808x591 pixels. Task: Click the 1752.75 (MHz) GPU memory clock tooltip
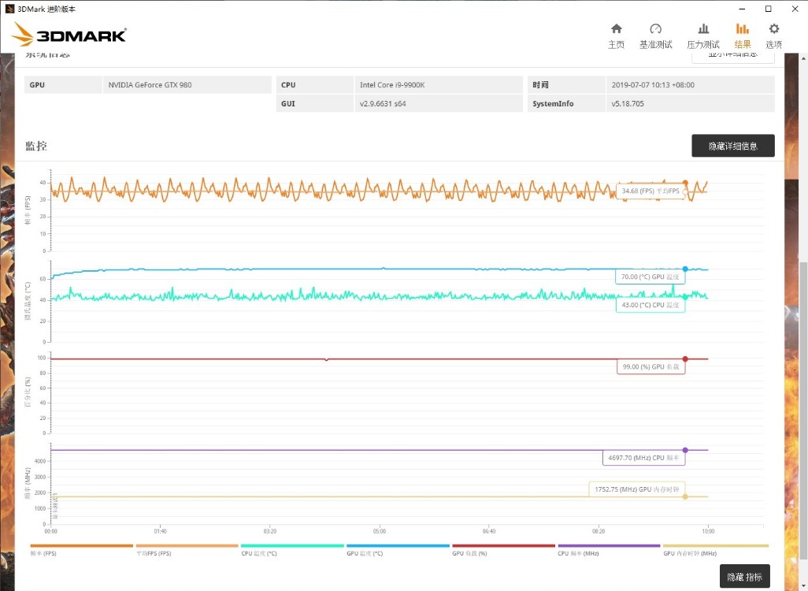(x=636, y=489)
